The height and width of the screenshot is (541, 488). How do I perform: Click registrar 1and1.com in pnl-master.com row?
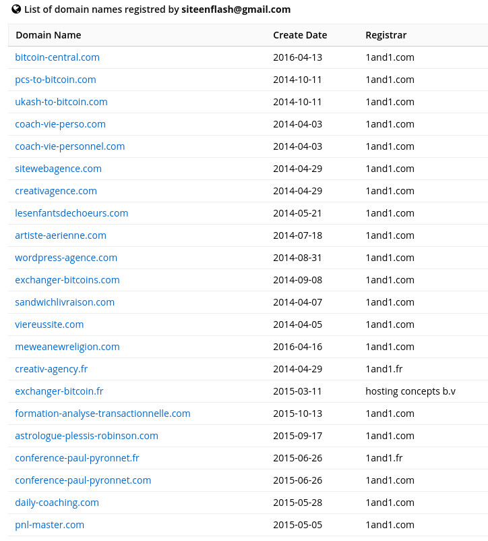click(x=390, y=525)
